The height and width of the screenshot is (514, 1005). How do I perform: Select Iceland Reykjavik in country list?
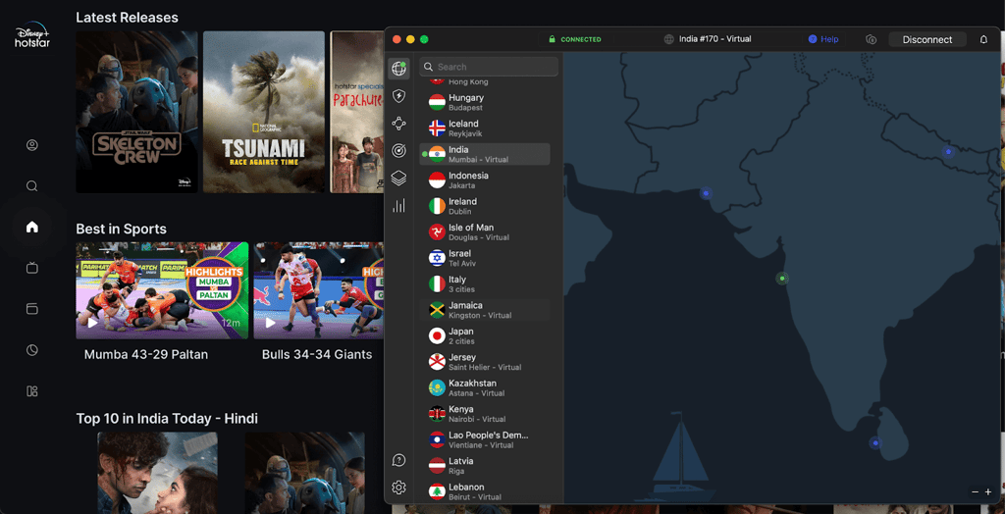485,128
